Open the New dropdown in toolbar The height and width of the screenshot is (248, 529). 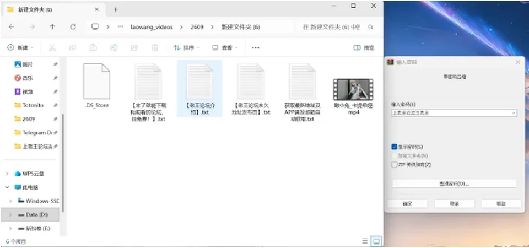click(x=20, y=48)
